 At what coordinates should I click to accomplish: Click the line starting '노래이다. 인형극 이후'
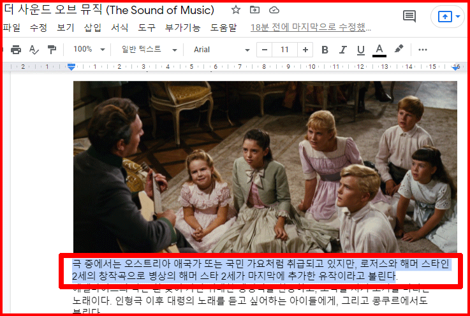250,300
